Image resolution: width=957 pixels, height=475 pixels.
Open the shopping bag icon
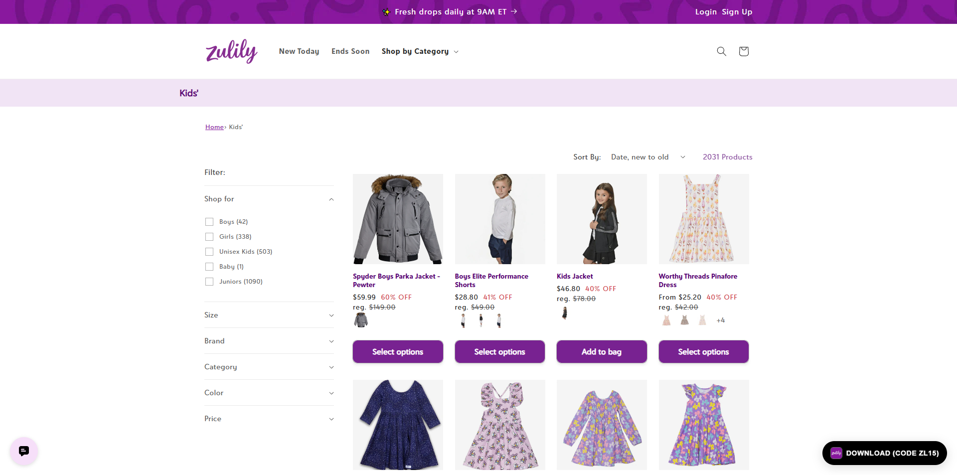tap(744, 51)
